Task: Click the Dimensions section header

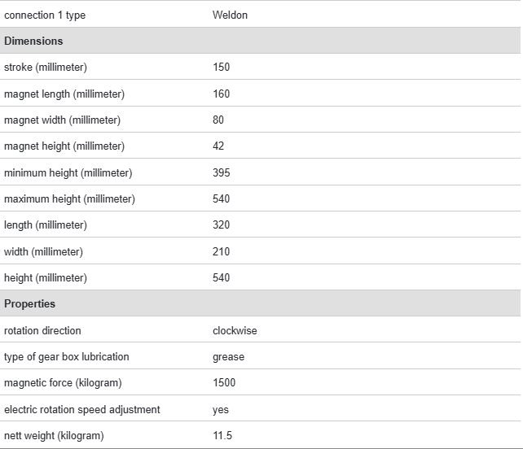Action: click(x=33, y=41)
